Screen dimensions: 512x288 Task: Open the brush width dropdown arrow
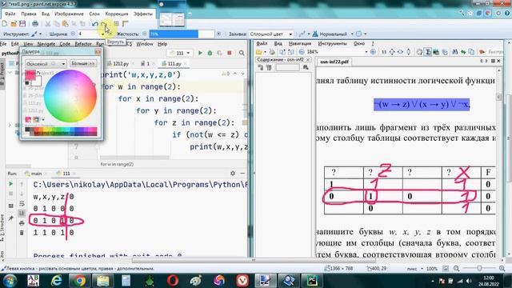pyautogui.click(x=103, y=34)
